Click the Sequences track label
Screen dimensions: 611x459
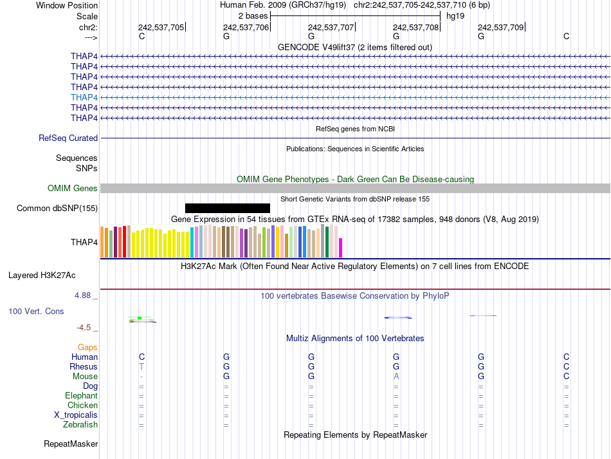pos(77,158)
